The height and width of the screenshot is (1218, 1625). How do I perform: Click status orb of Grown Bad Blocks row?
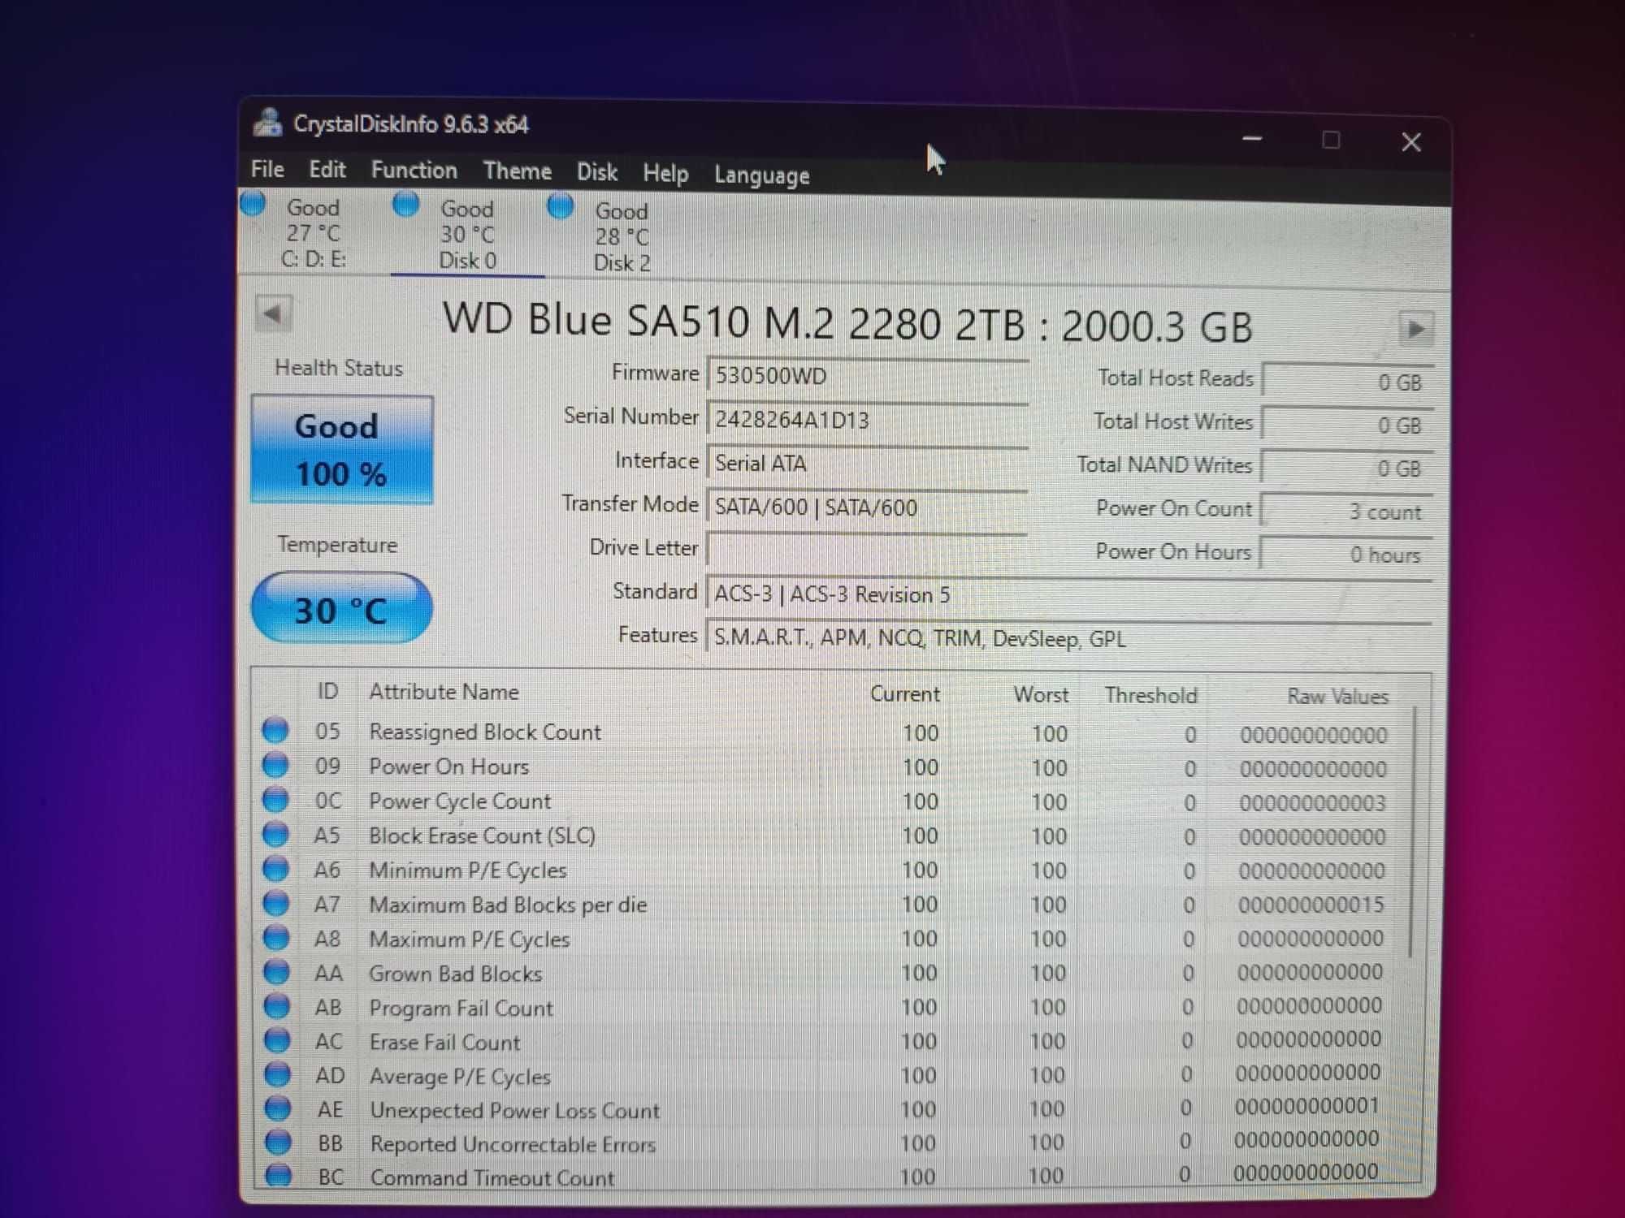(276, 971)
